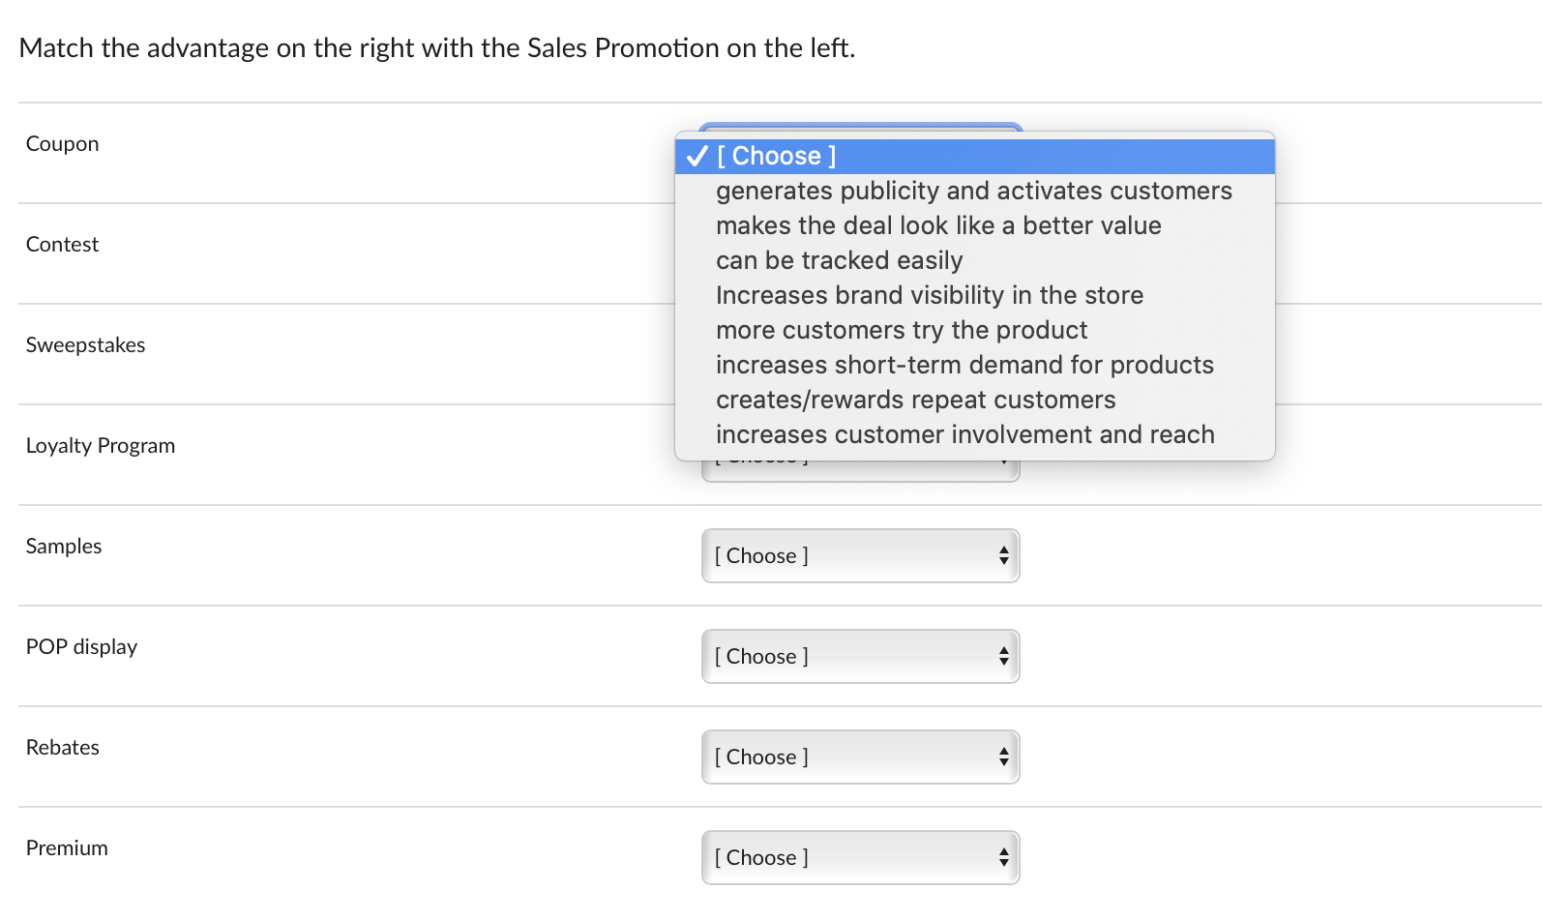1542x921 pixels.
Task: Choose 'generates publicity and activates customers'
Action: [x=973, y=191]
